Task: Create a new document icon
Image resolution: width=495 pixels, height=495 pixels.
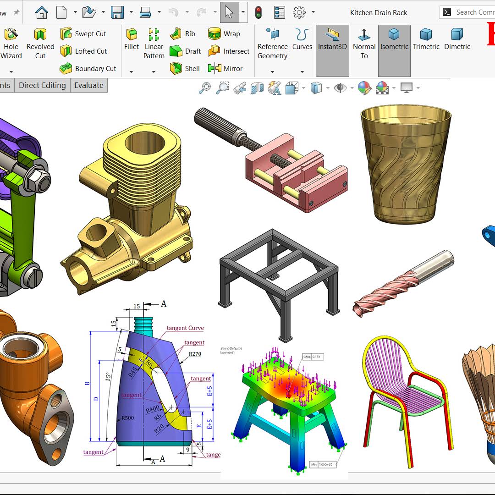Action: pyautogui.click(x=61, y=13)
